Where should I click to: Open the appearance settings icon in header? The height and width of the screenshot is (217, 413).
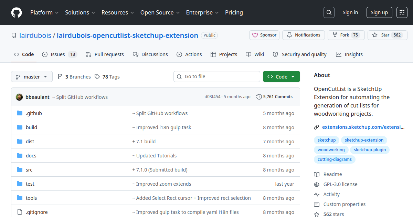click(x=402, y=12)
